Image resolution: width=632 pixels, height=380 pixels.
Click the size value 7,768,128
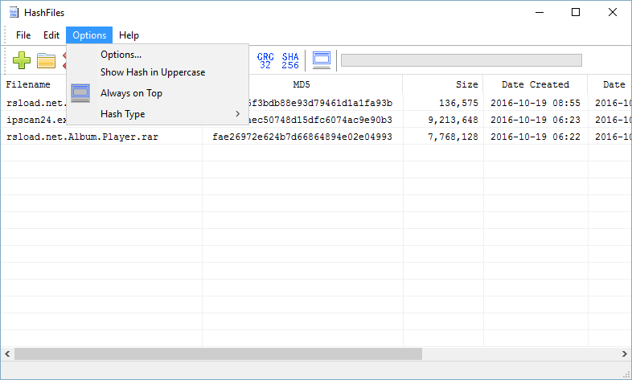(x=453, y=137)
